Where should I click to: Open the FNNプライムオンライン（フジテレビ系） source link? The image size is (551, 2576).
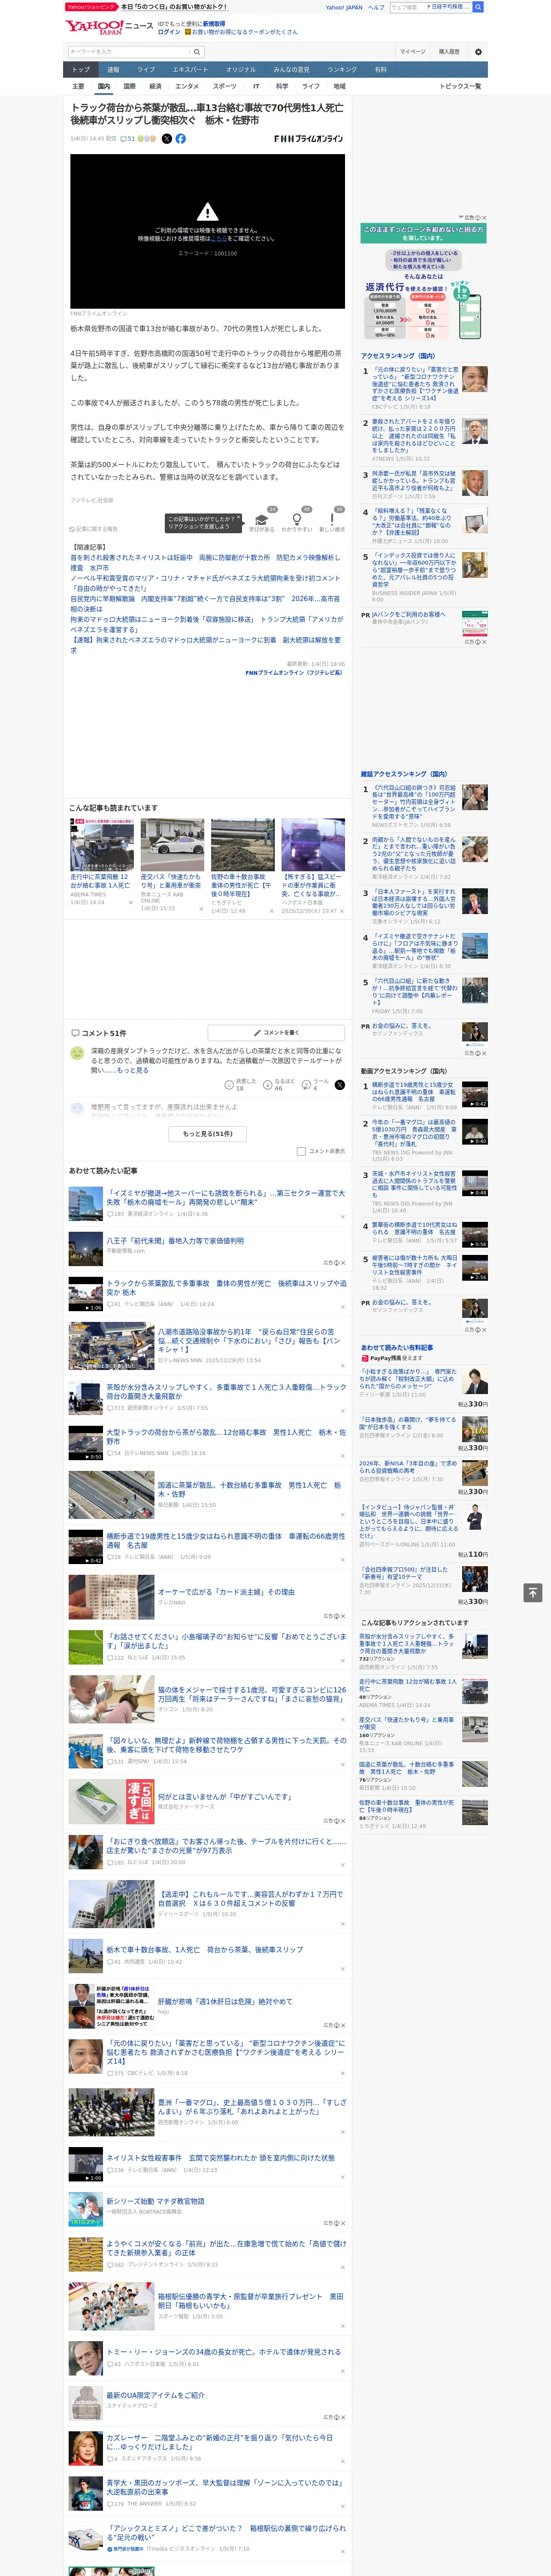[x=294, y=673]
